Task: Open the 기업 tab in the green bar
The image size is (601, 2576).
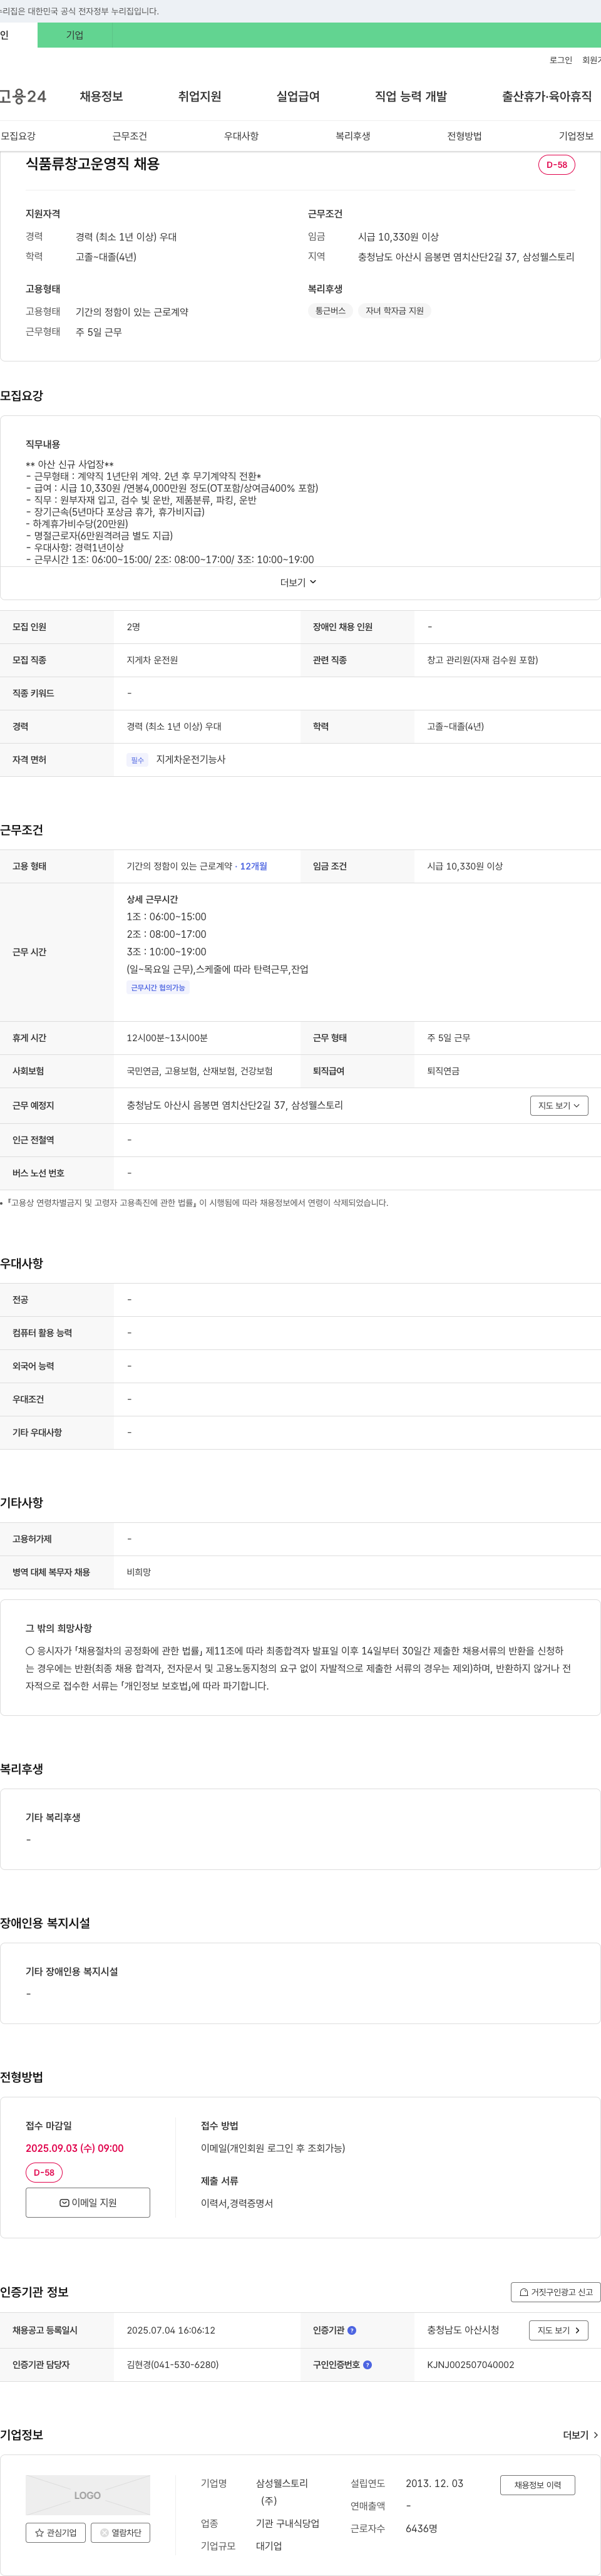Action: tap(75, 35)
